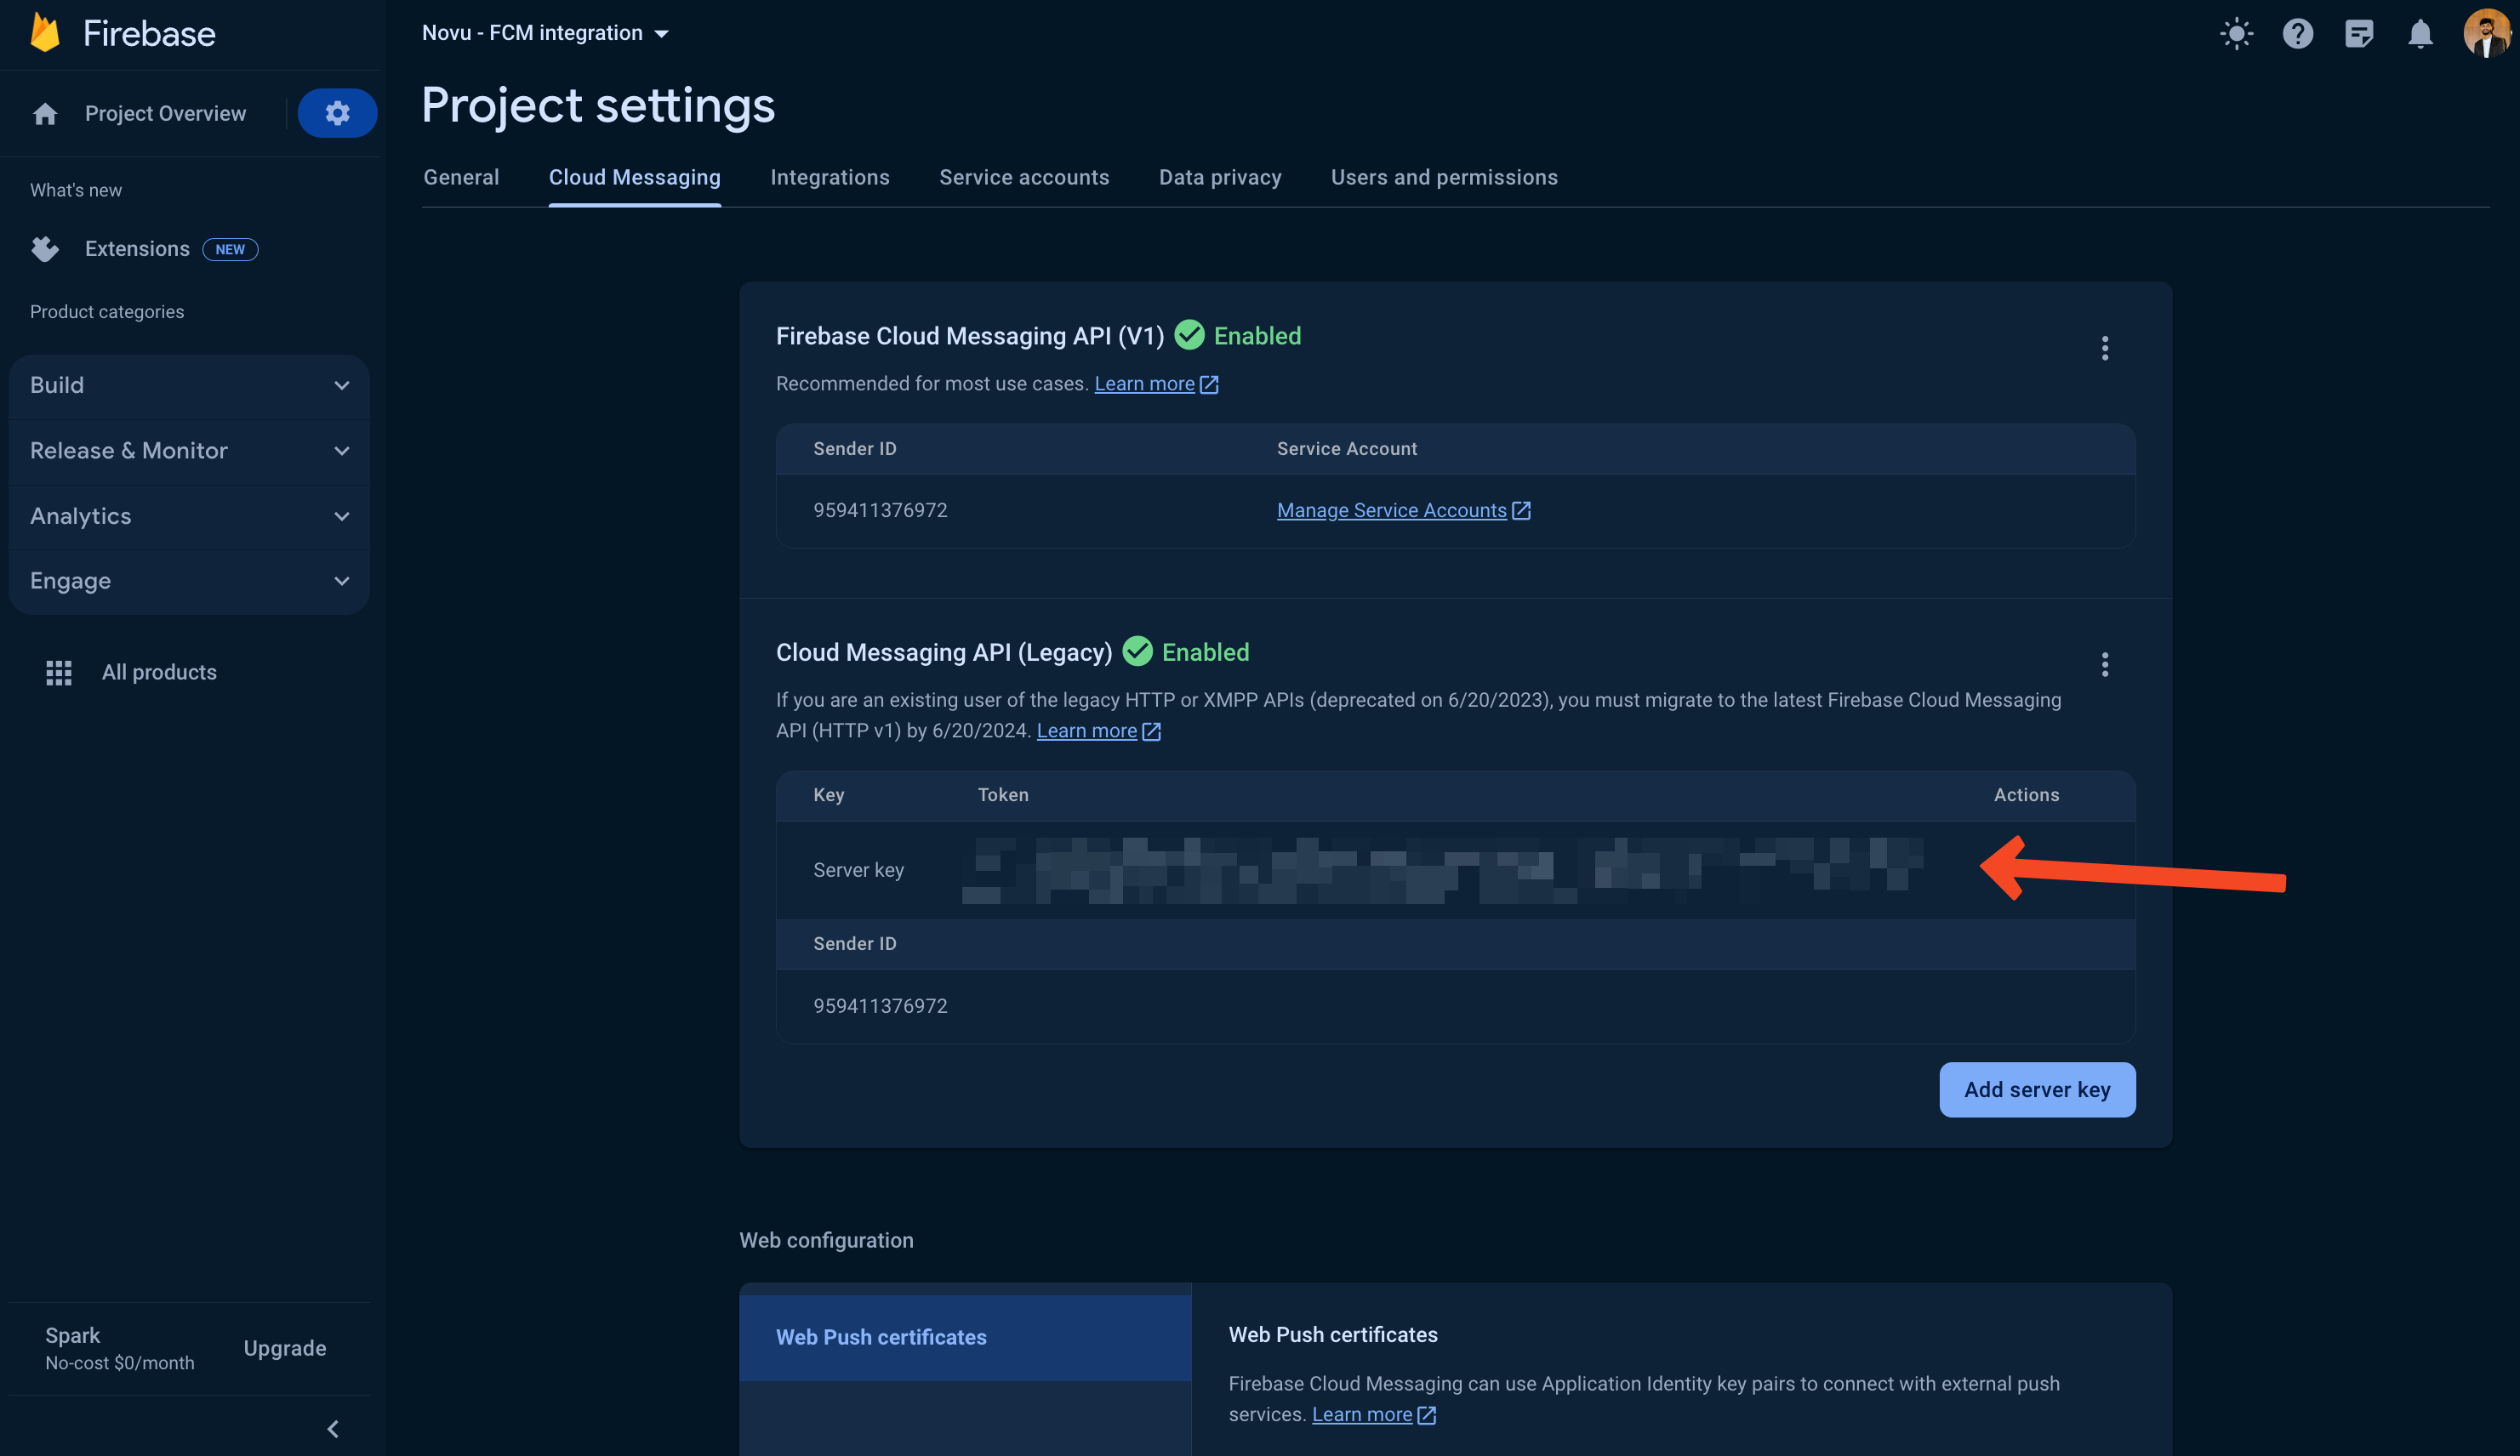
Task: Click the Add server key button
Action: 2036,1089
